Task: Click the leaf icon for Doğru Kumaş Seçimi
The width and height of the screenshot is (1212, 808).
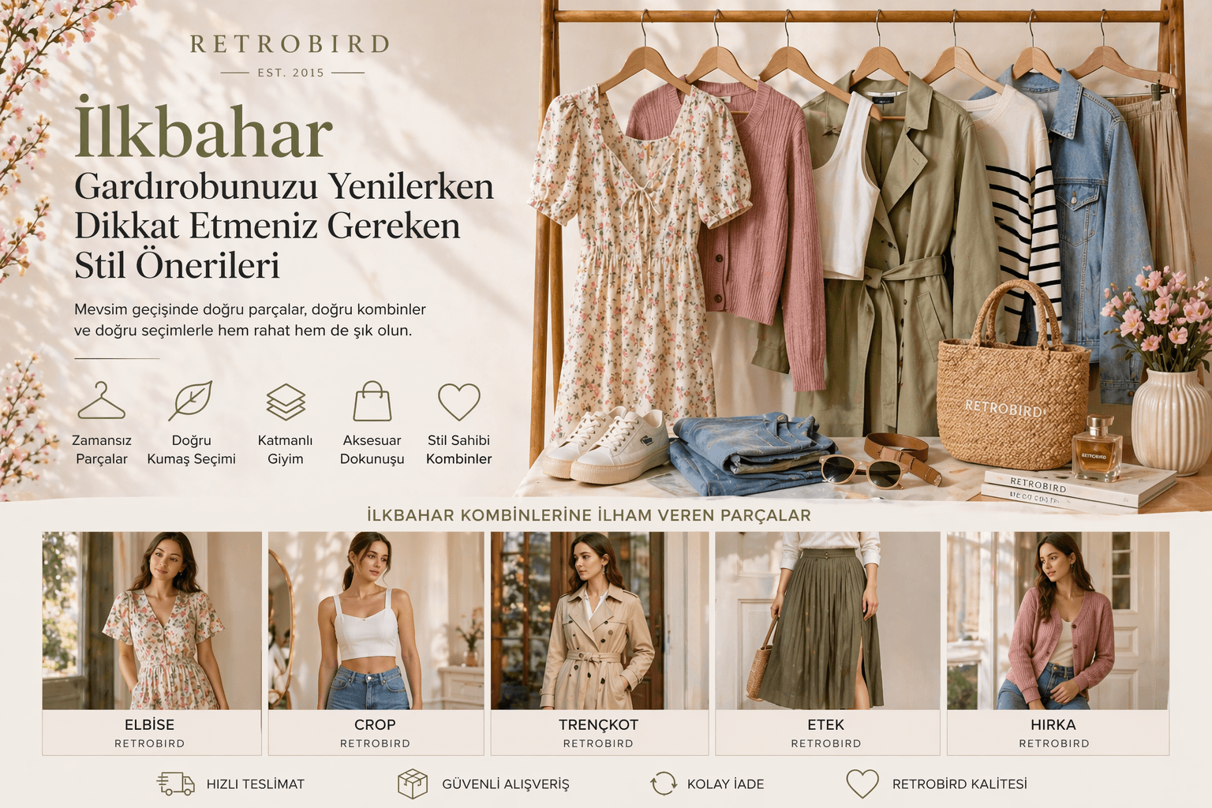Action: pos(190,400)
